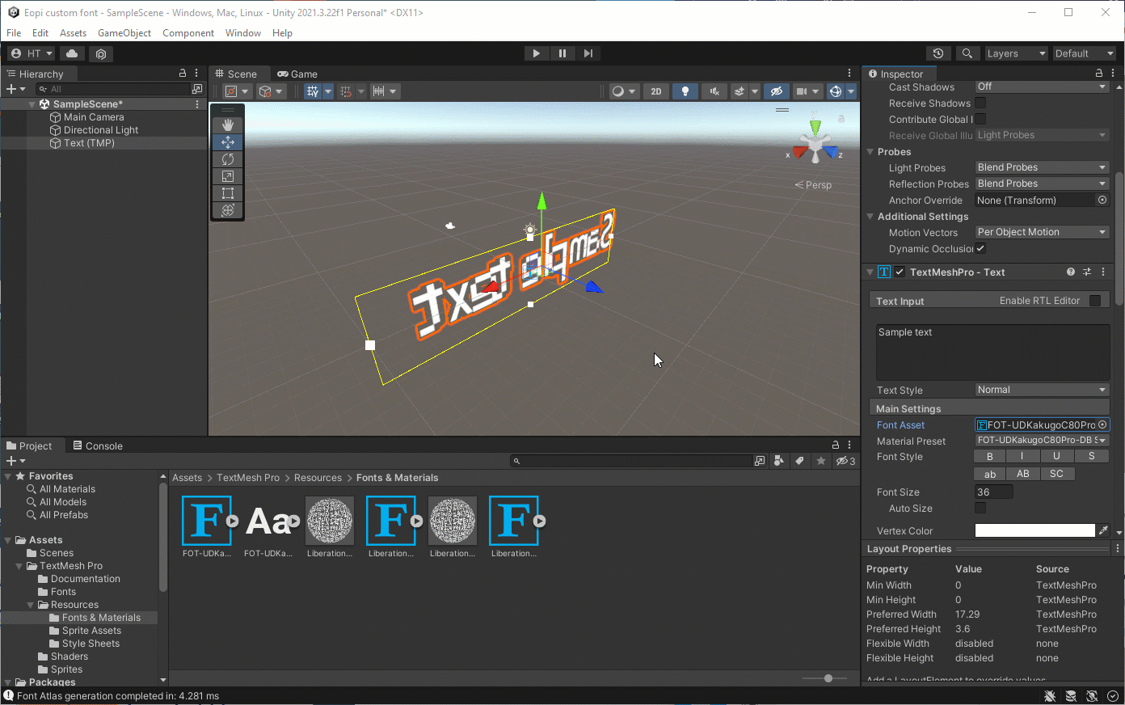
Task: Open the GameObject menu
Action: [x=124, y=33]
